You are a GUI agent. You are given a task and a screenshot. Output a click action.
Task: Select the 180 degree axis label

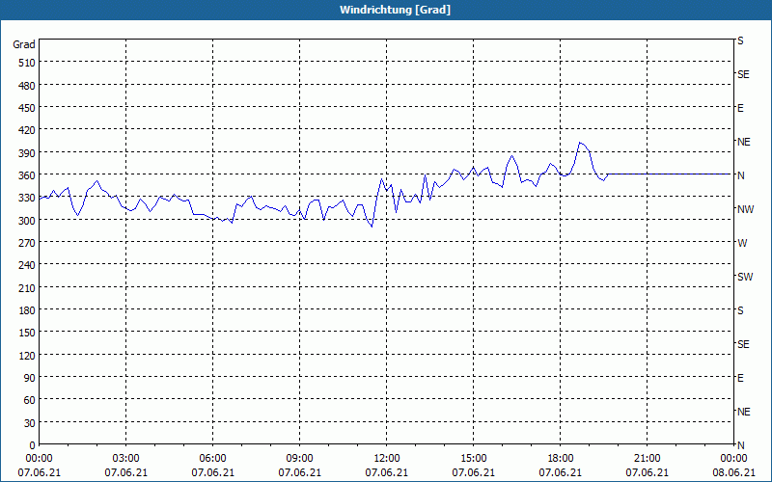pos(27,310)
